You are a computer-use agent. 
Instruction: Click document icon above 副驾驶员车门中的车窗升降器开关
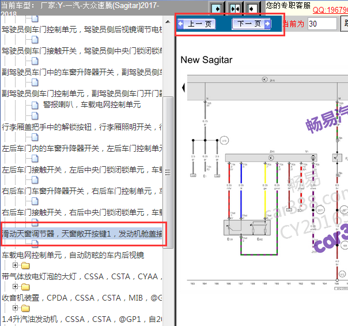click(x=35, y=61)
